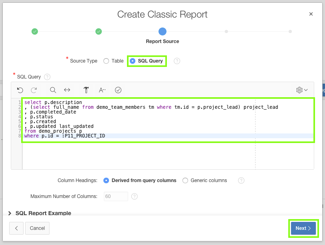The image size is (325, 245).
Task: Toggle word wrap in the code editor toolbar
Action: [x=67, y=90]
